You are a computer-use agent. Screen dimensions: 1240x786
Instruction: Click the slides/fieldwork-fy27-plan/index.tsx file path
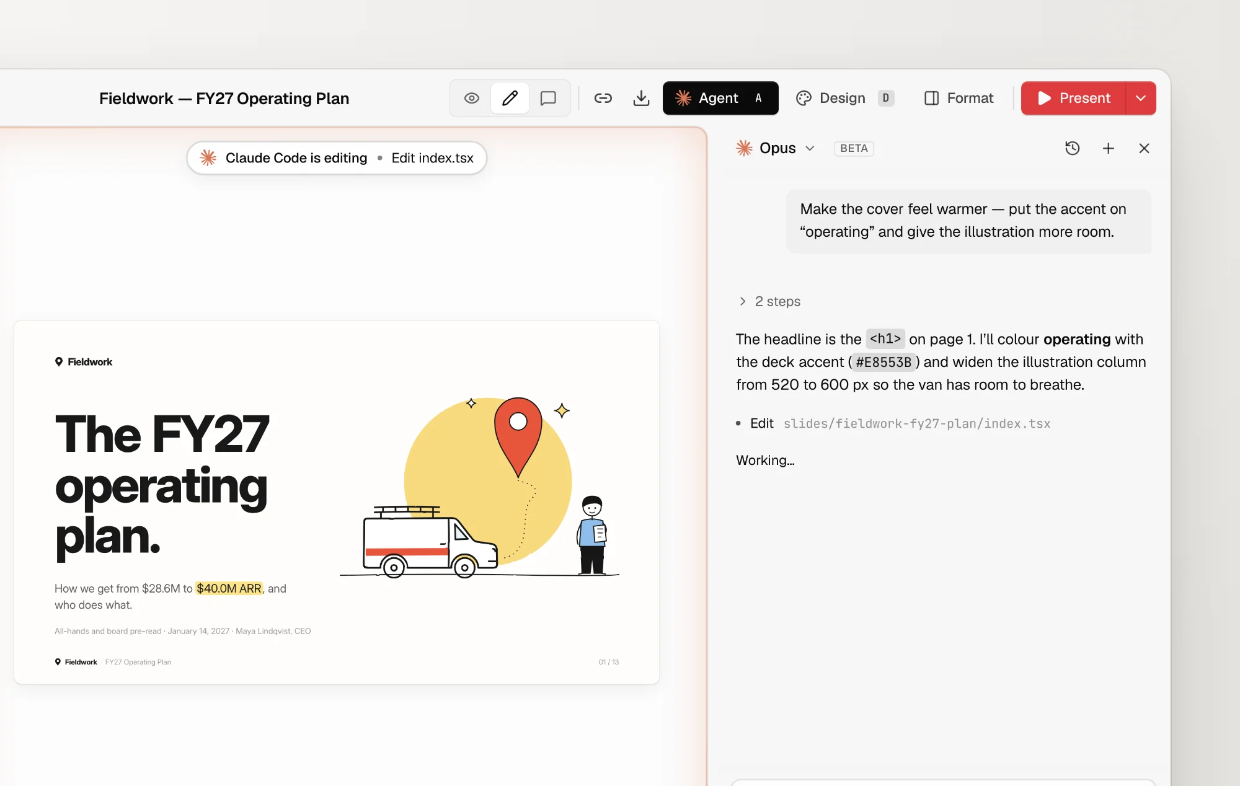(x=916, y=423)
